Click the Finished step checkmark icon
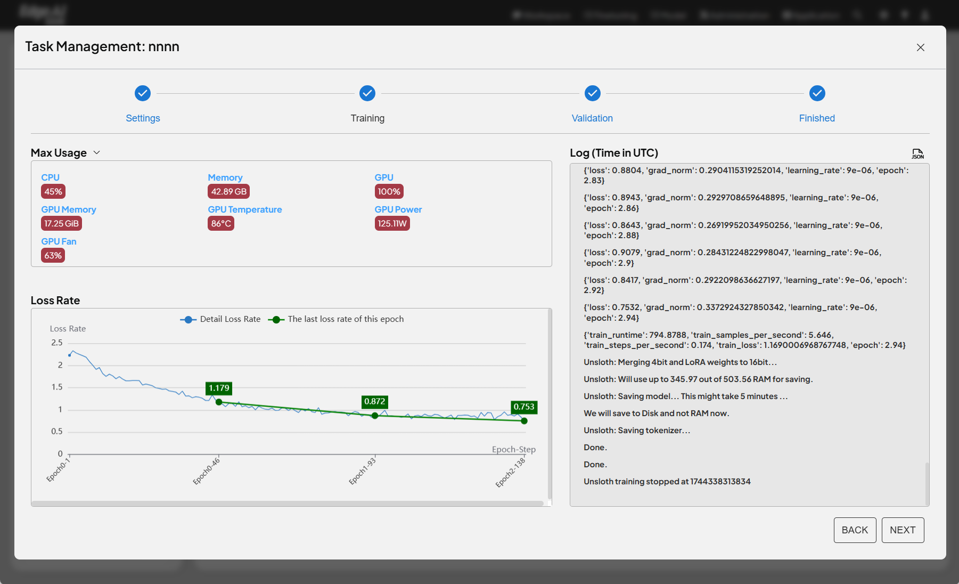The image size is (959, 584). click(817, 93)
